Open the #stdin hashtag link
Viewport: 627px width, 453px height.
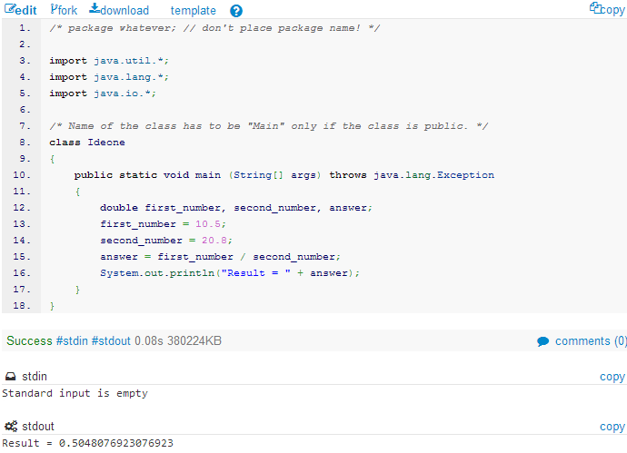(x=72, y=340)
